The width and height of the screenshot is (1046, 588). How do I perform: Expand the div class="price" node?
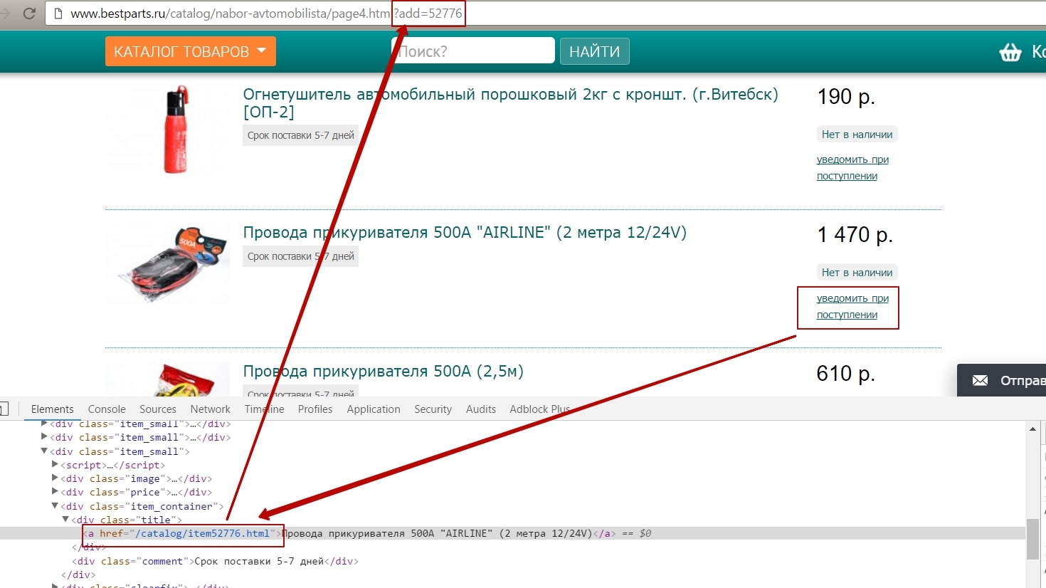tap(55, 492)
